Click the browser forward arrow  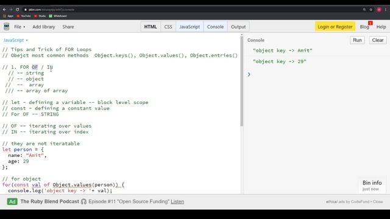[11, 10]
